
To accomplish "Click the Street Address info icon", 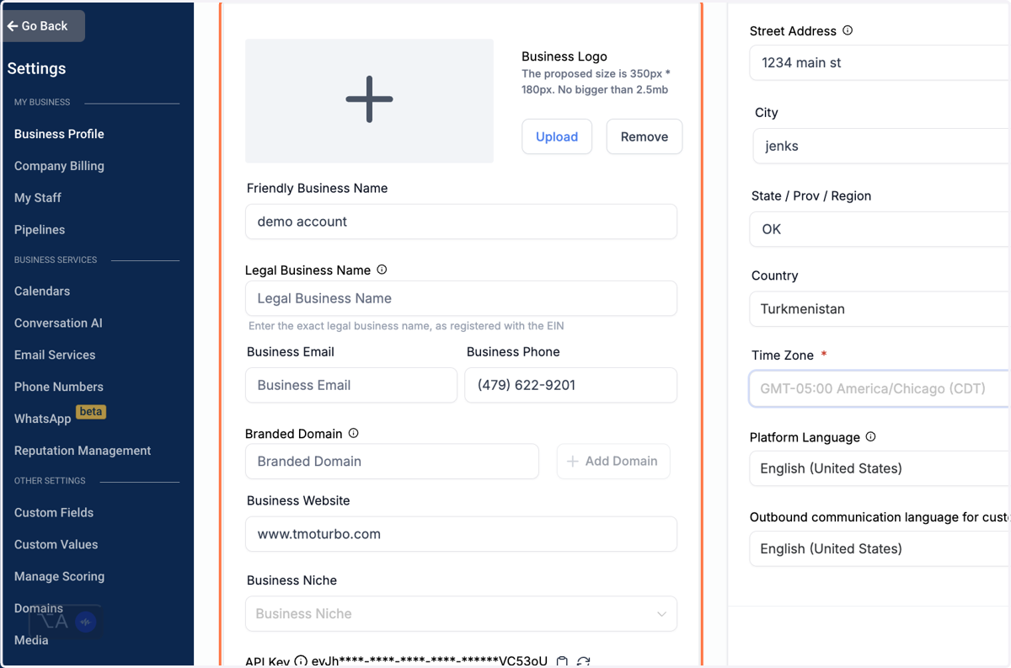I will click(x=848, y=30).
